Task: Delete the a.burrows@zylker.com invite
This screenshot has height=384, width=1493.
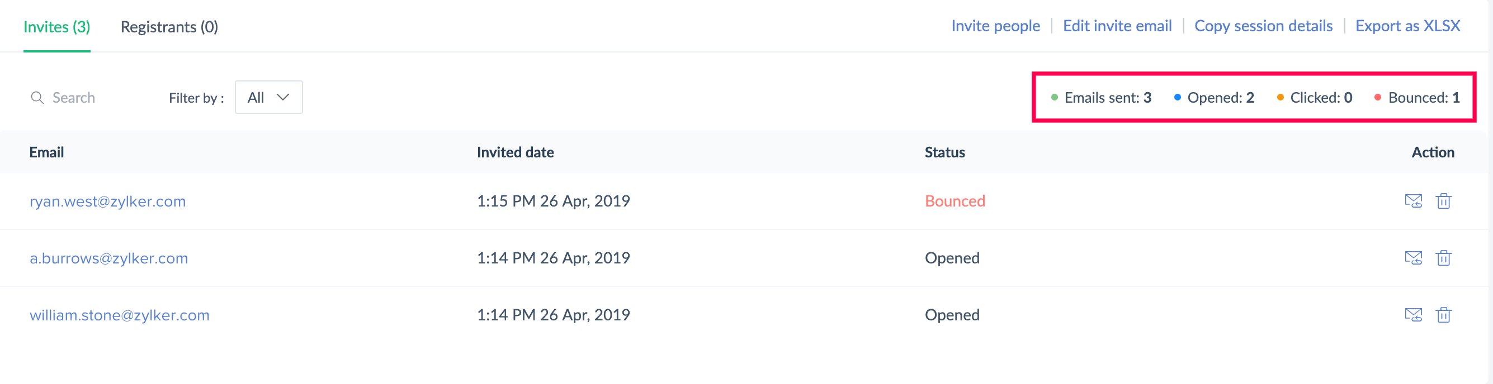Action: coord(1443,258)
